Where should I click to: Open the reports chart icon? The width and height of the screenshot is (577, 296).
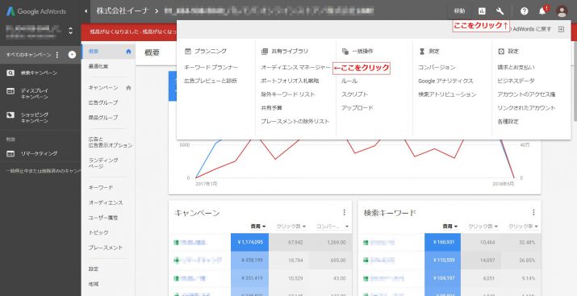pos(482,11)
